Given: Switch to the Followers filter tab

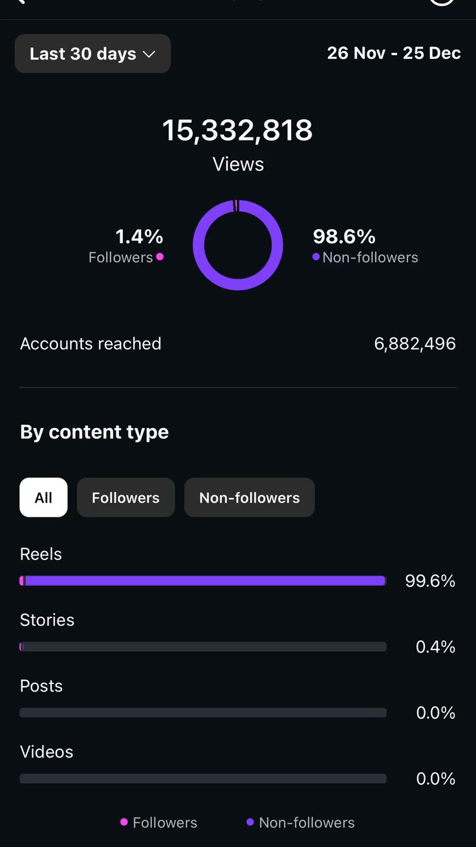Looking at the screenshot, I should click(x=125, y=497).
